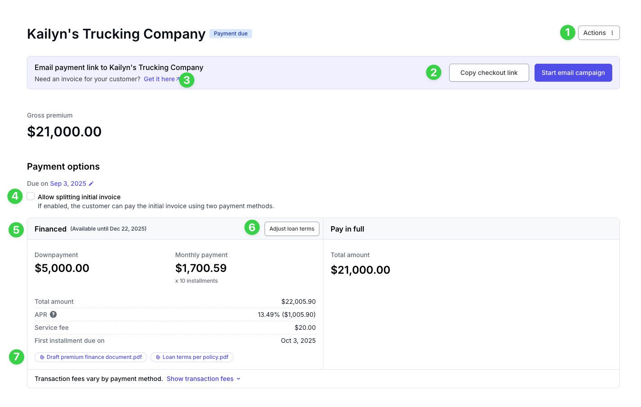Click the paperclip icon on Draft premium finance document
Viewport: 641px width, 407px height.
[42, 357]
